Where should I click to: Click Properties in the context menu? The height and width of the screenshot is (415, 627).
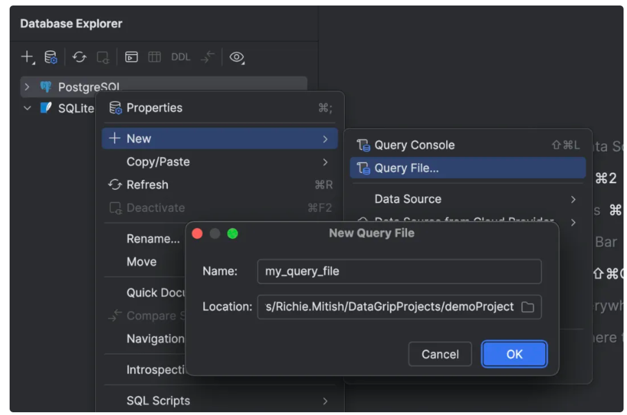tap(154, 108)
